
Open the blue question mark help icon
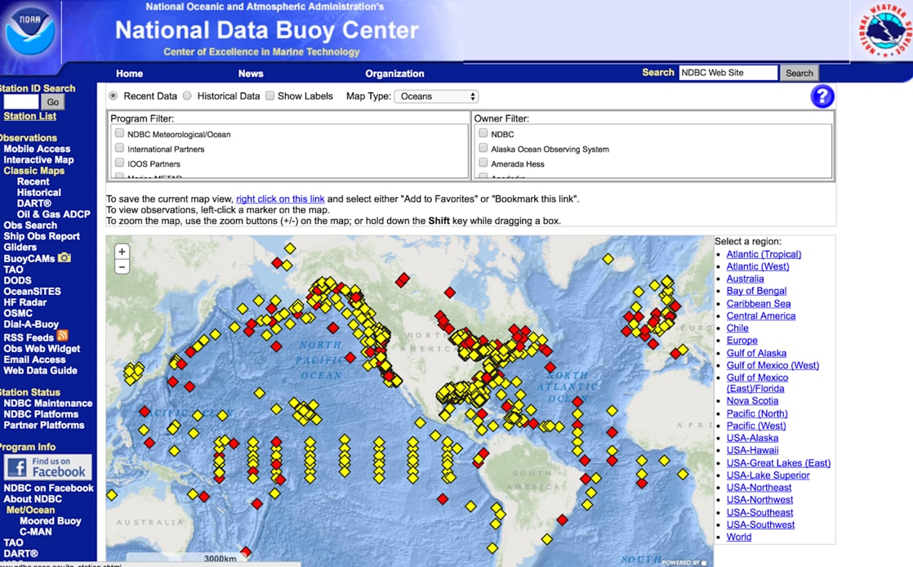point(822,96)
